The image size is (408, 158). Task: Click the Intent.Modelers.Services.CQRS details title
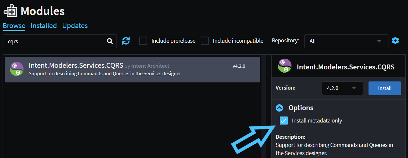pos(346,67)
